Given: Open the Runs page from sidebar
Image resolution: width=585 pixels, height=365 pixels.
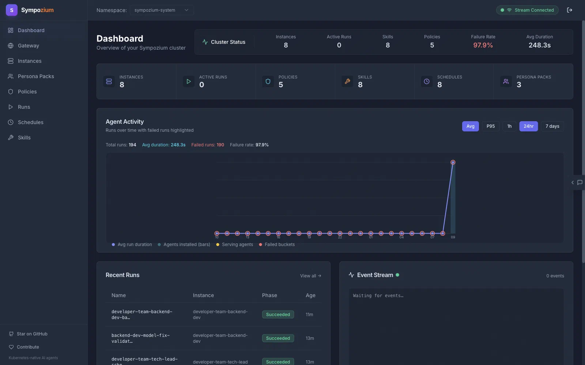Looking at the screenshot, I should [x=44, y=107].
